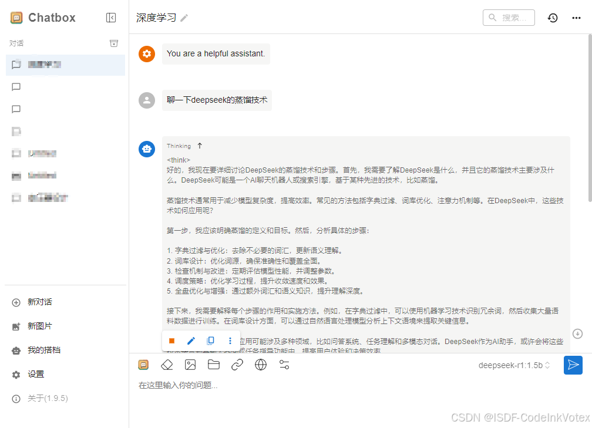Click the Chatbox logo icon in the input toolbar
Image resolution: width=592 pixels, height=428 pixels.
click(143, 365)
